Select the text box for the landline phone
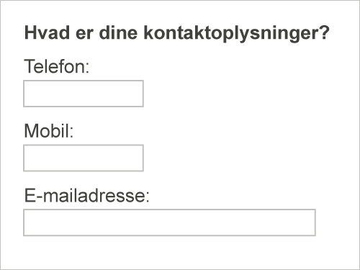 [84, 94]
